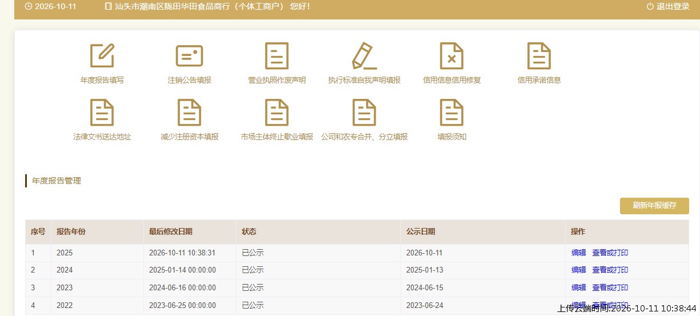
Task: Click the 操作 column header
Action: point(578,231)
